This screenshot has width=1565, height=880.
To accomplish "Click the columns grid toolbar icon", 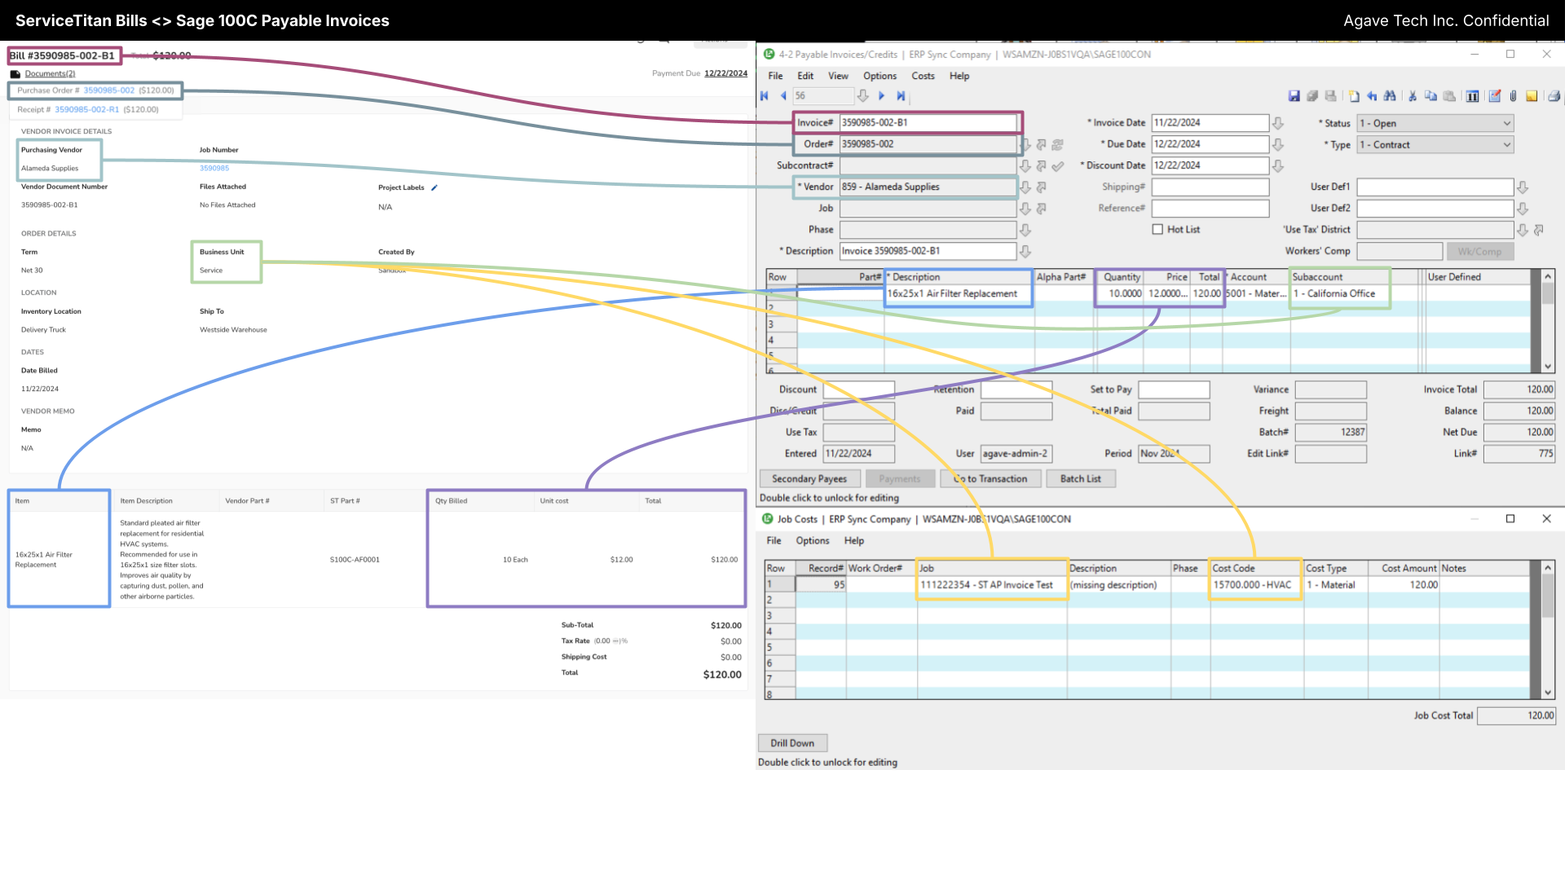I will coord(1472,96).
